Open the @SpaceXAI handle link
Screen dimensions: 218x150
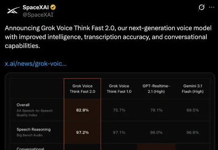tap(38, 15)
